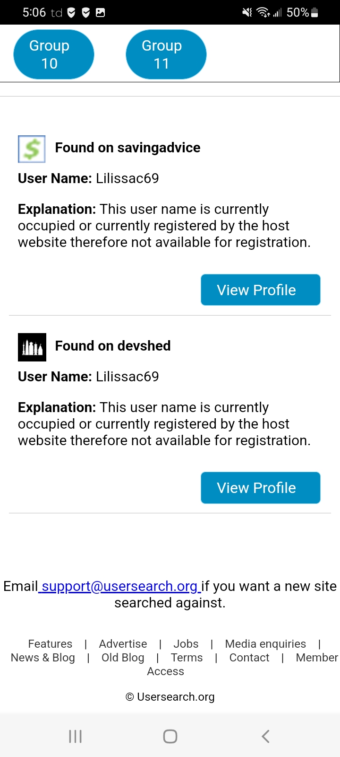Visit the Old Blog link
This screenshot has height=757, width=340.
click(x=123, y=658)
